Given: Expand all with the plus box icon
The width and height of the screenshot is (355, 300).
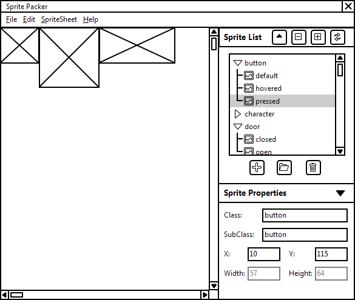Looking at the screenshot, I should [x=318, y=37].
